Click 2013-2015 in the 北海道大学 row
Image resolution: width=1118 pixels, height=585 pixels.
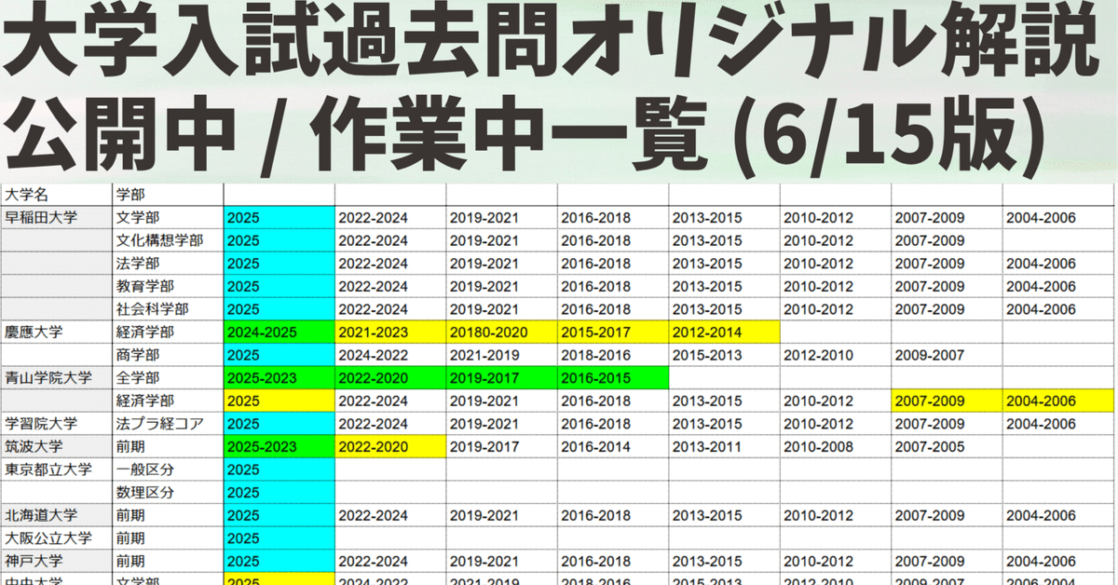(x=724, y=515)
